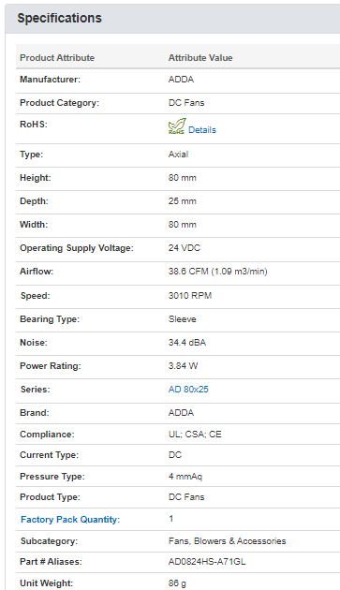Click the AD0824HS-A71GL part alias
340x590 pixels.
[x=207, y=562]
